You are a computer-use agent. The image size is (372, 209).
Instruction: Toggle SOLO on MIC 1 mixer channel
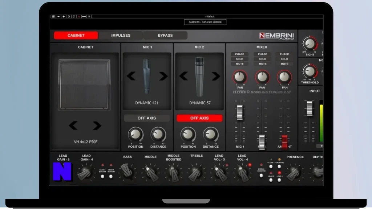(240, 59)
